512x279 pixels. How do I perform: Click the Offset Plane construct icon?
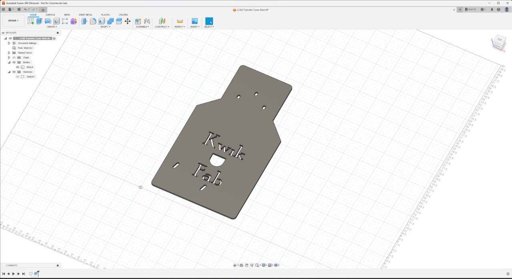pyautogui.click(x=162, y=21)
